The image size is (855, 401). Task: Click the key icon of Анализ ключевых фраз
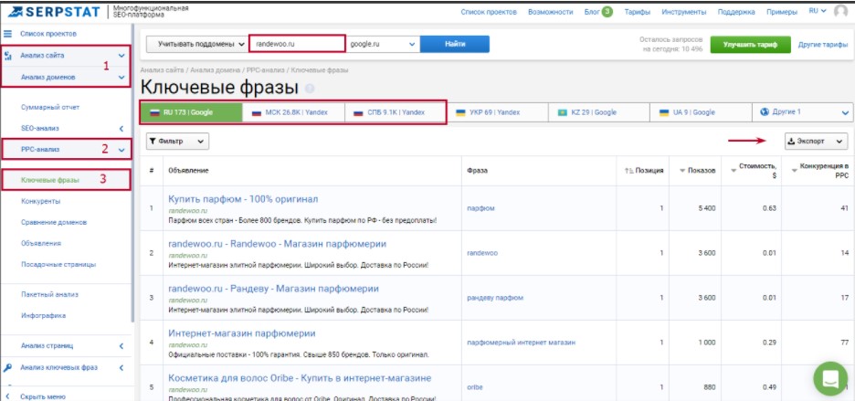[x=7, y=368]
